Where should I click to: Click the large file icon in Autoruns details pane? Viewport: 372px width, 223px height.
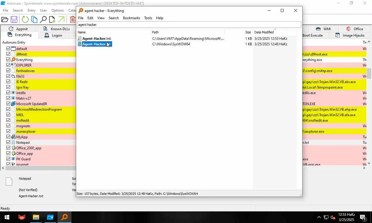(9, 182)
